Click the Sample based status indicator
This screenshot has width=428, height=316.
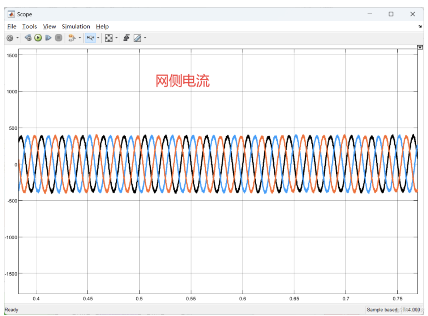382,310
